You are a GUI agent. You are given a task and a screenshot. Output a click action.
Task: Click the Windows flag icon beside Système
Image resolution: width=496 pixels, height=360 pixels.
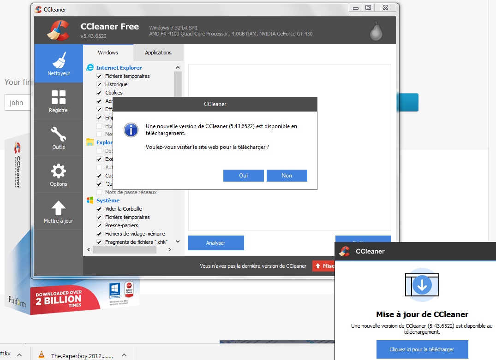pyautogui.click(x=90, y=200)
